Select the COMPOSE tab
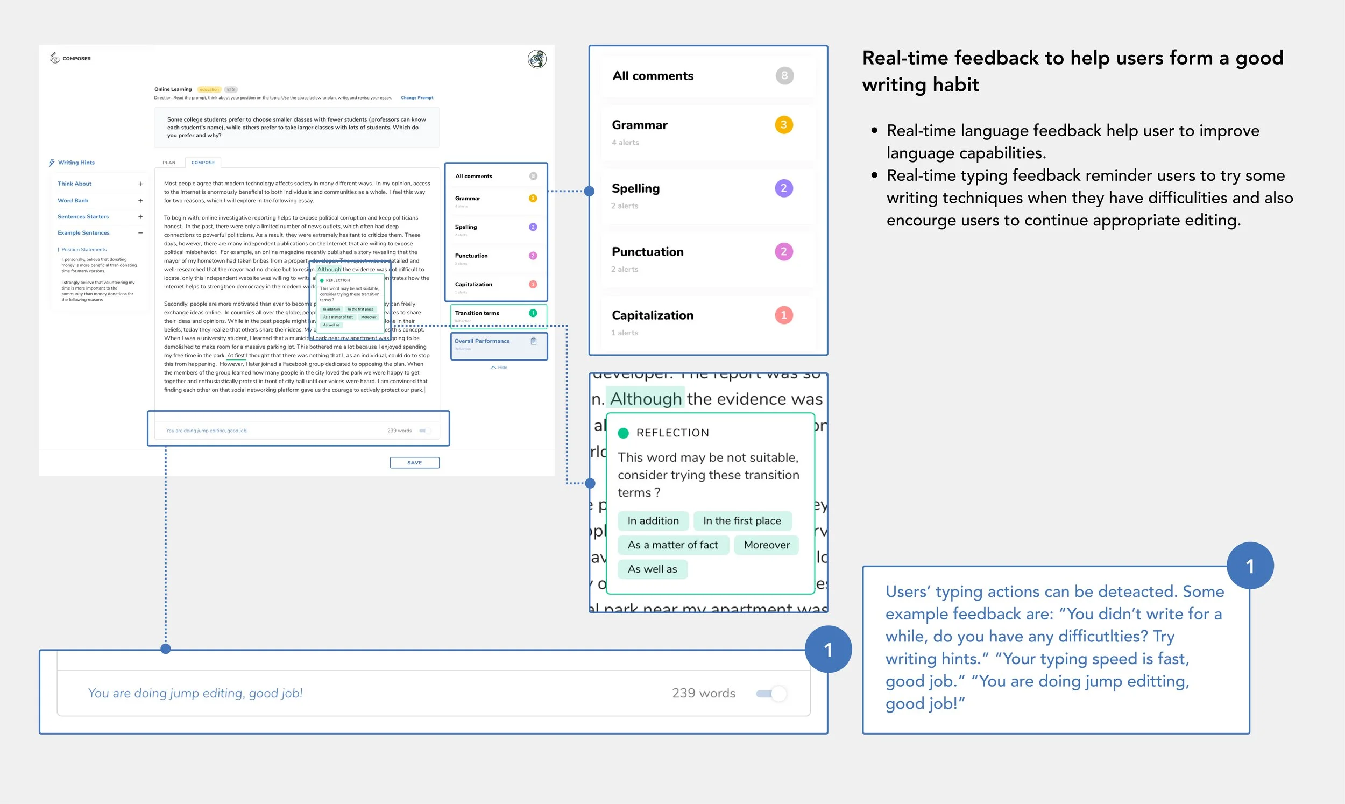The height and width of the screenshot is (804, 1345). (203, 163)
